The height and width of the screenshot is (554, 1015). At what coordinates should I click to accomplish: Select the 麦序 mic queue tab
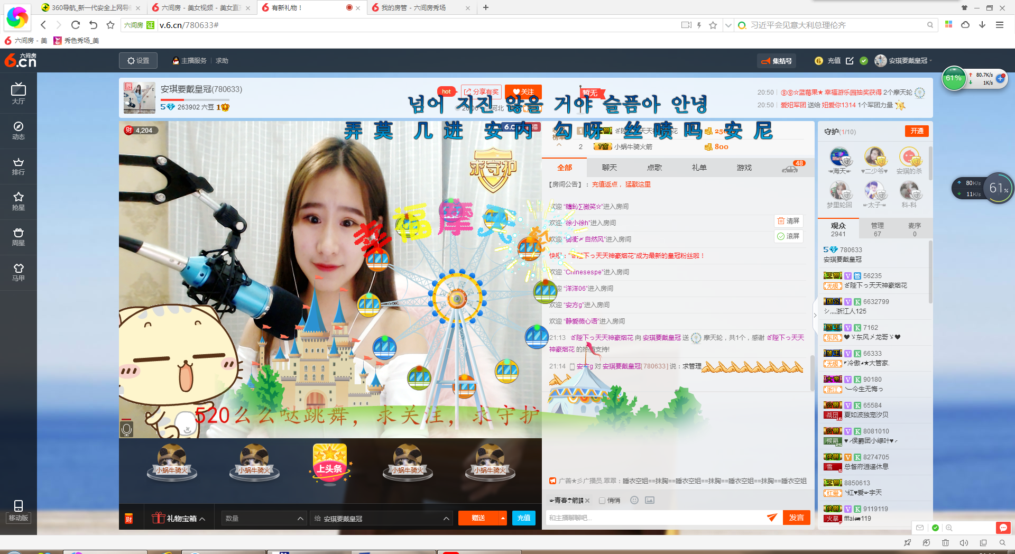coord(915,229)
